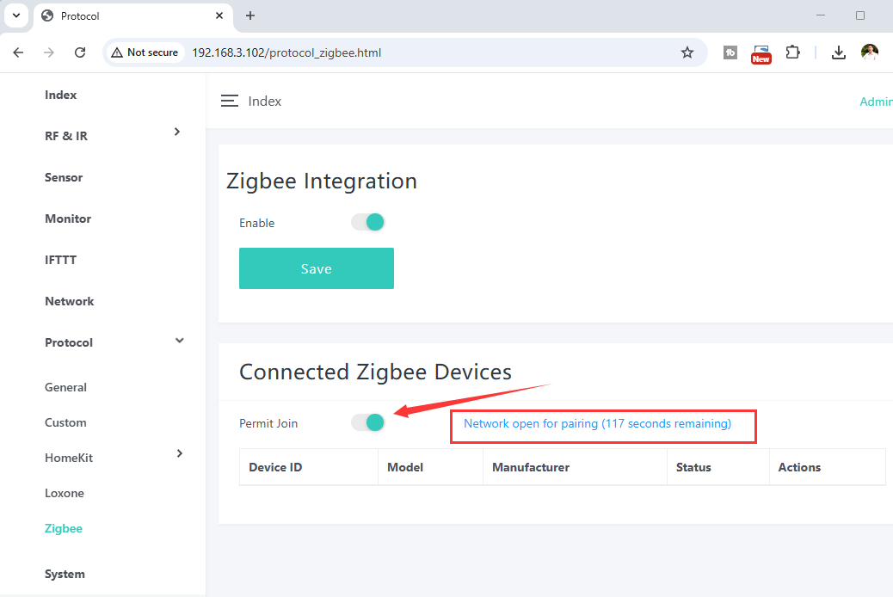Open the Sensor sidebar menu
Viewport: 893px width, 597px height.
pyautogui.click(x=64, y=177)
